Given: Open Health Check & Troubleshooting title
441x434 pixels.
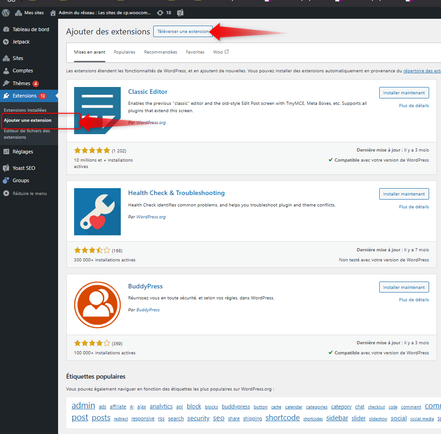Looking at the screenshot, I should pyautogui.click(x=176, y=193).
